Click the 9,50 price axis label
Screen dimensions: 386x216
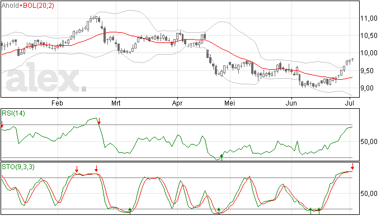point(369,71)
